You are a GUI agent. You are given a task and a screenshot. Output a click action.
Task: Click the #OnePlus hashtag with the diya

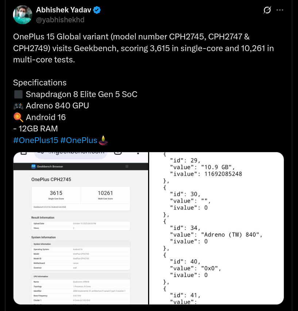pos(79,140)
